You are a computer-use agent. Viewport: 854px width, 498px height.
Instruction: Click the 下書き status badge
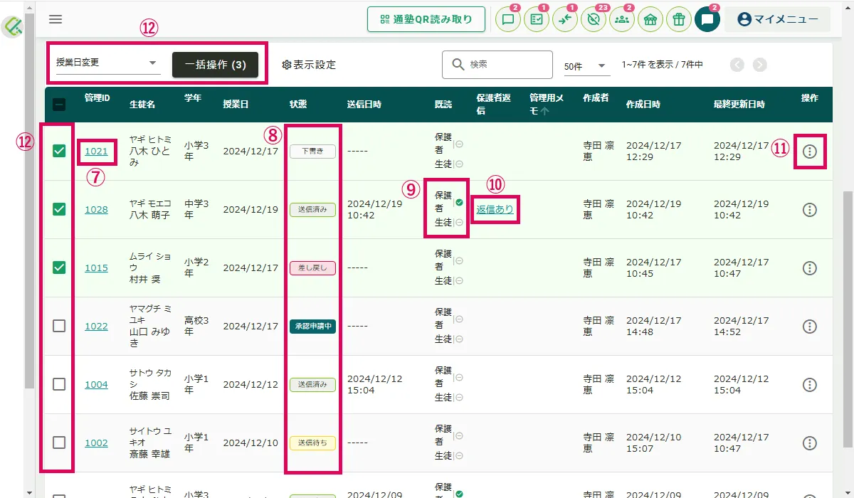[312, 152]
